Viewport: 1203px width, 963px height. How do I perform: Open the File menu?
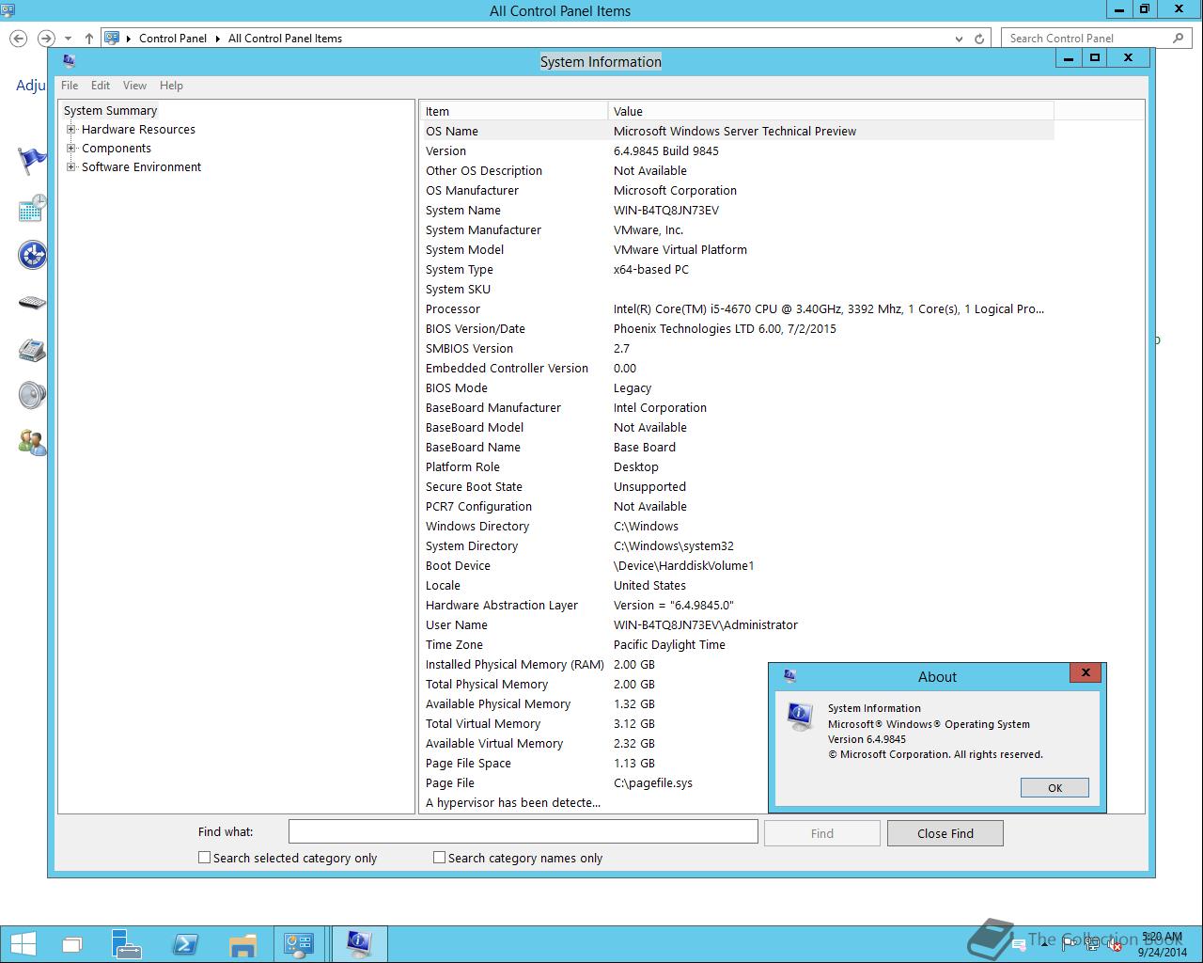click(x=70, y=86)
